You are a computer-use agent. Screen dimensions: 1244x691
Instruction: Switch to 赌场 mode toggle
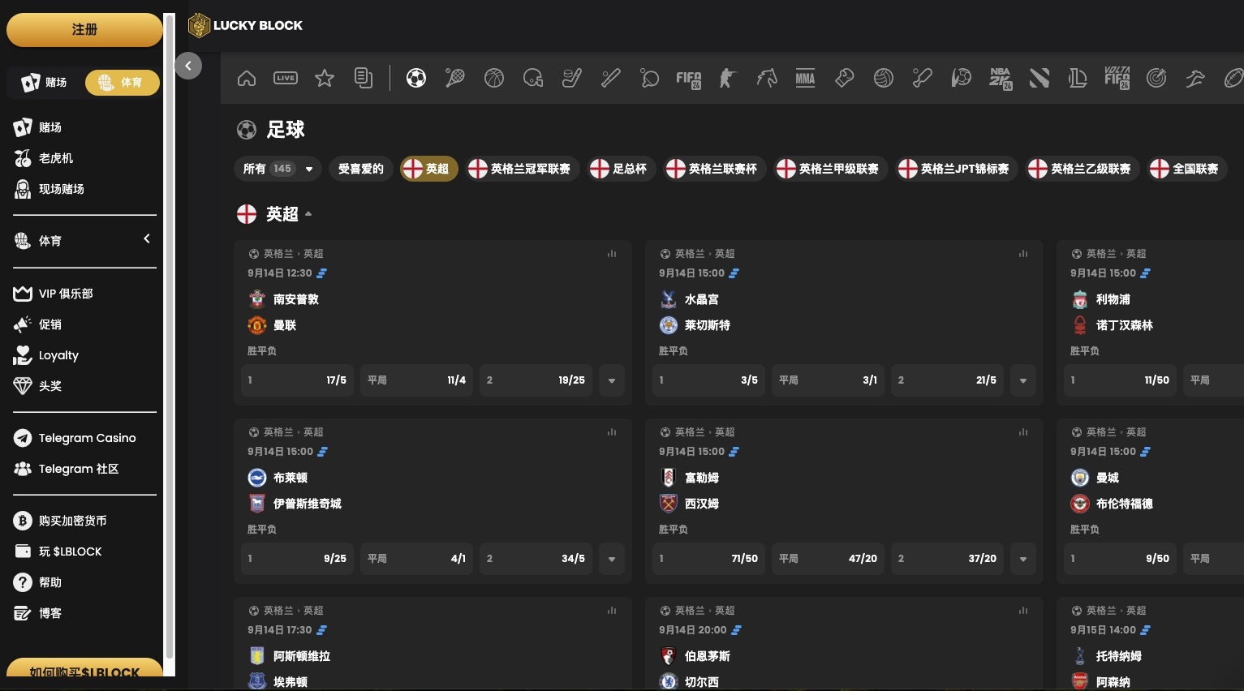[x=45, y=82]
